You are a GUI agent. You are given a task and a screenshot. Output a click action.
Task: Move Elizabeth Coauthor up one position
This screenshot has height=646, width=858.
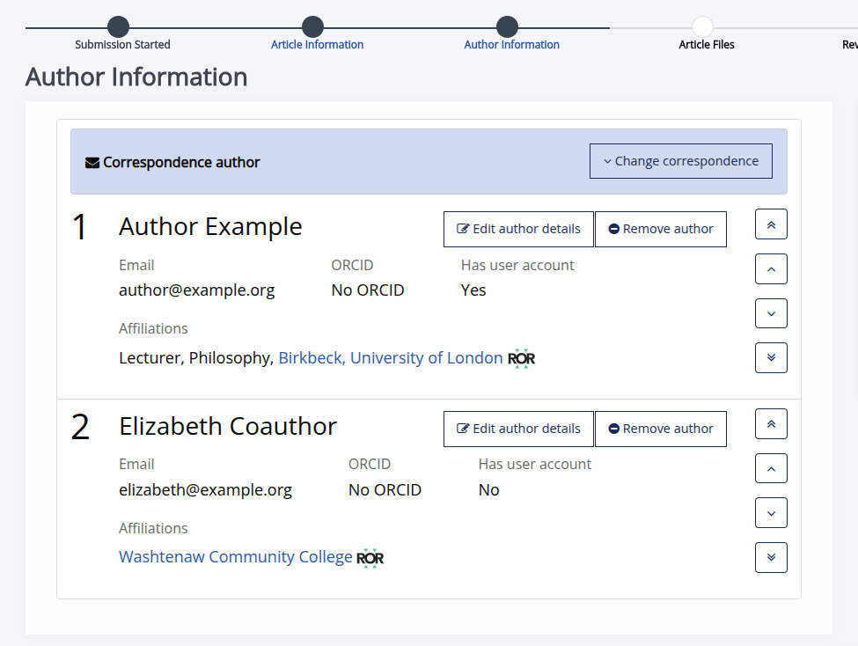(771, 469)
